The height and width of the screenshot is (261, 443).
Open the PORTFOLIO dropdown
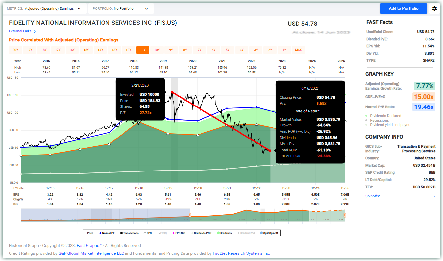point(121,8)
